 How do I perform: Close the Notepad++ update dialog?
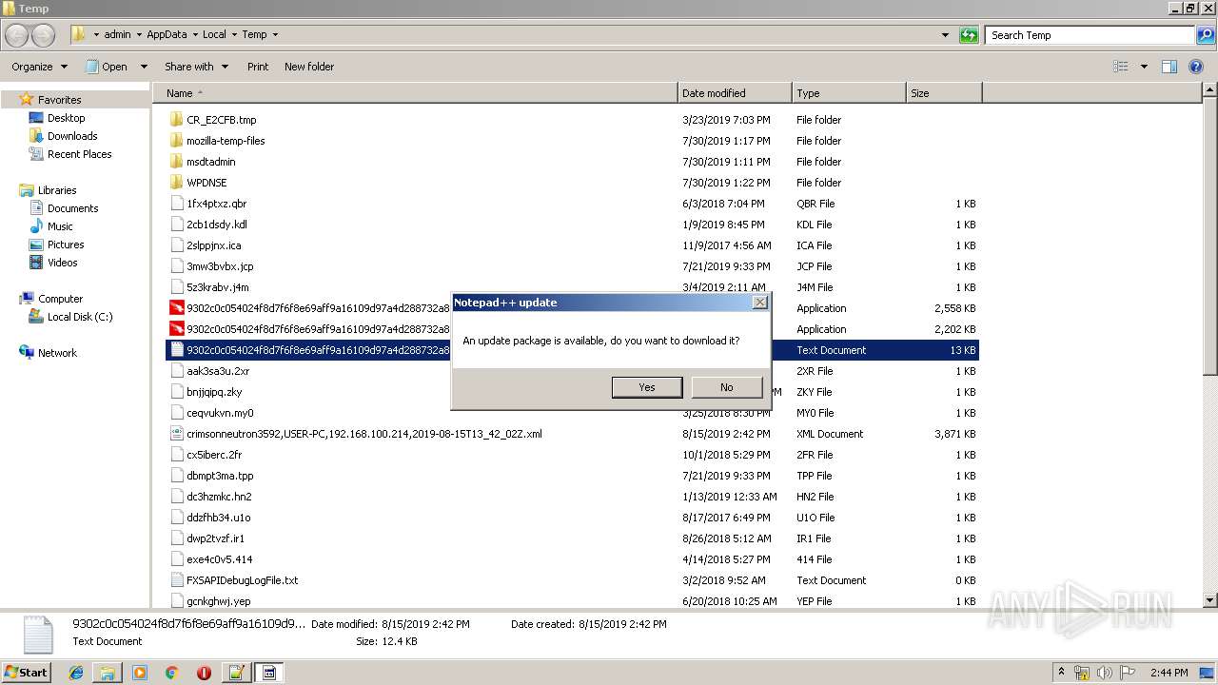[759, 303]
